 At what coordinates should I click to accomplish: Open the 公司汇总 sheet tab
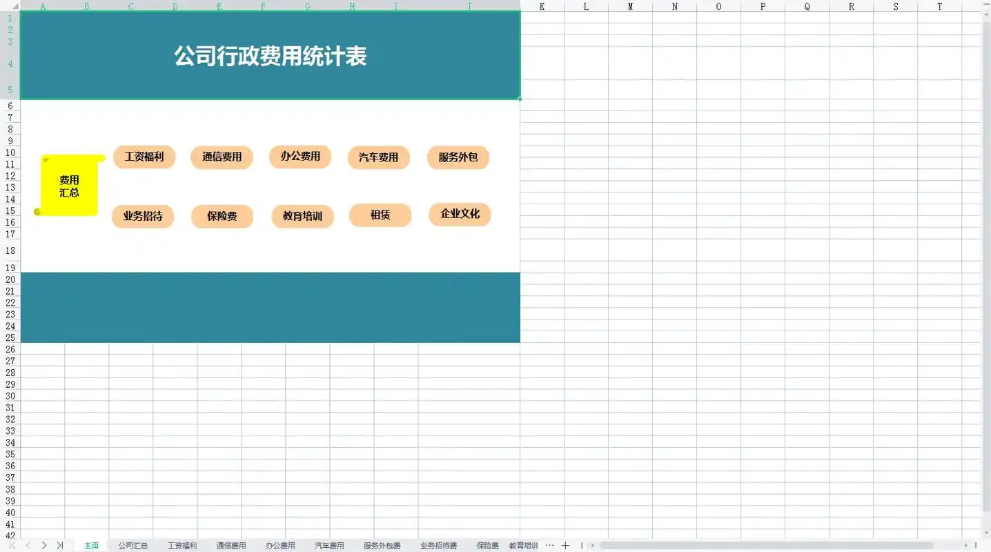133,545
